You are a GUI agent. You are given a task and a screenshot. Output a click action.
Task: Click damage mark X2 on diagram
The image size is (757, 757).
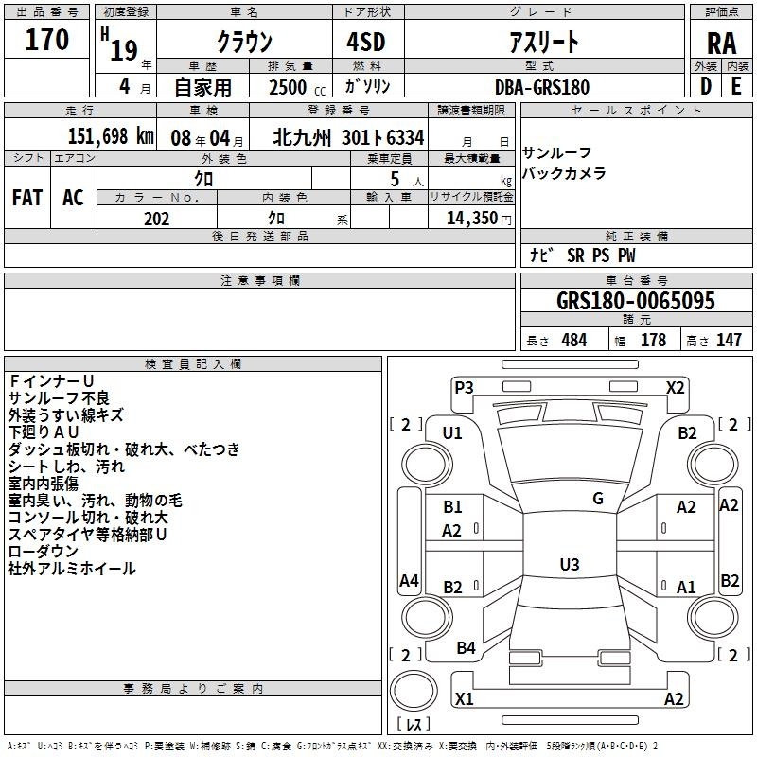click(x=675, y=388)
